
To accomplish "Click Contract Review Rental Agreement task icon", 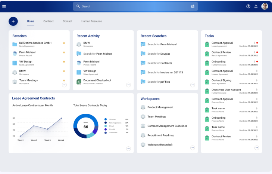I will 207,54.
